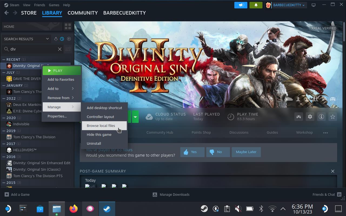The width and height of the screenshot is (346, 216).
Task: Clear the 'div' search field text
Action: coord(60,49)
